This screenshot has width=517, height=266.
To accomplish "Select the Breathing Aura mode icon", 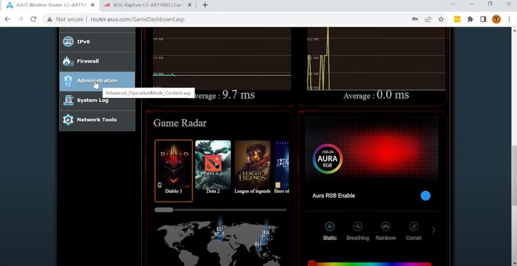I will click(357, 227).
